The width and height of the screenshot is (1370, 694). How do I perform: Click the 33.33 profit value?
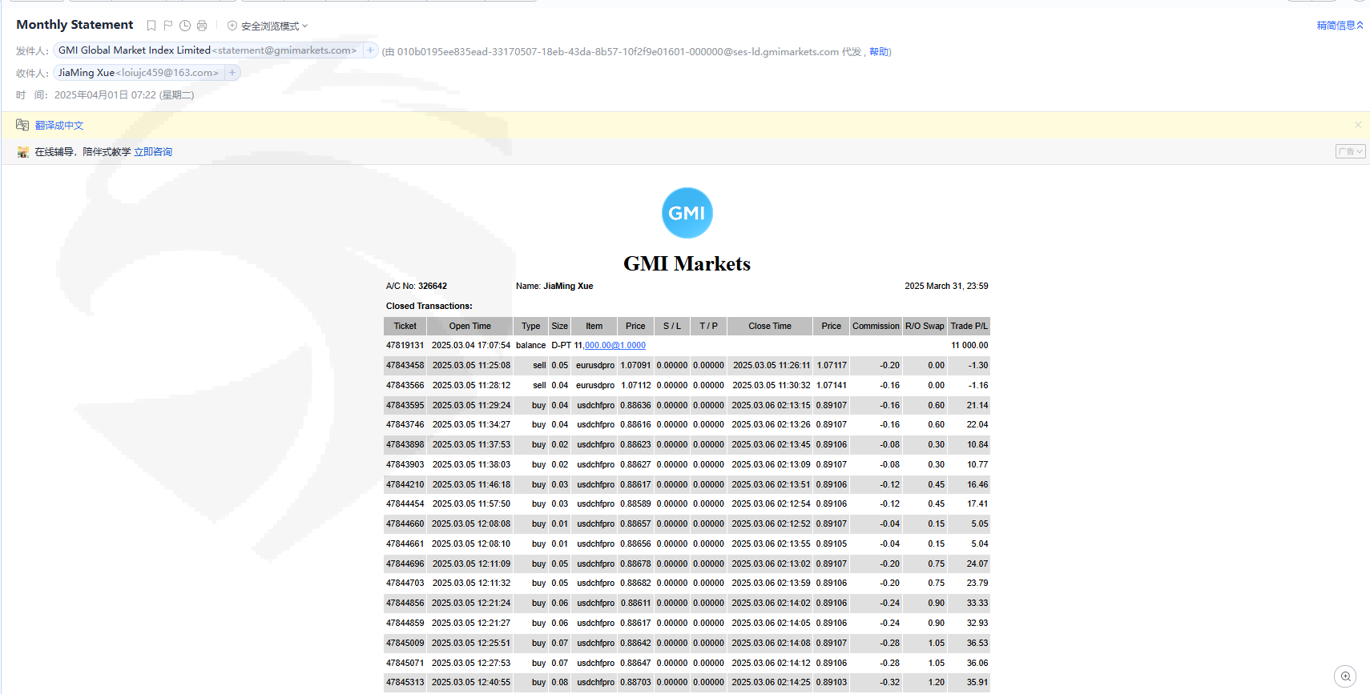click(x=977, y=604)
